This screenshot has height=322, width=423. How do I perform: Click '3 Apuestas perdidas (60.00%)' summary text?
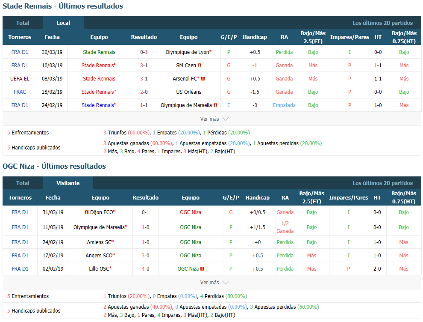pos(284,307)
